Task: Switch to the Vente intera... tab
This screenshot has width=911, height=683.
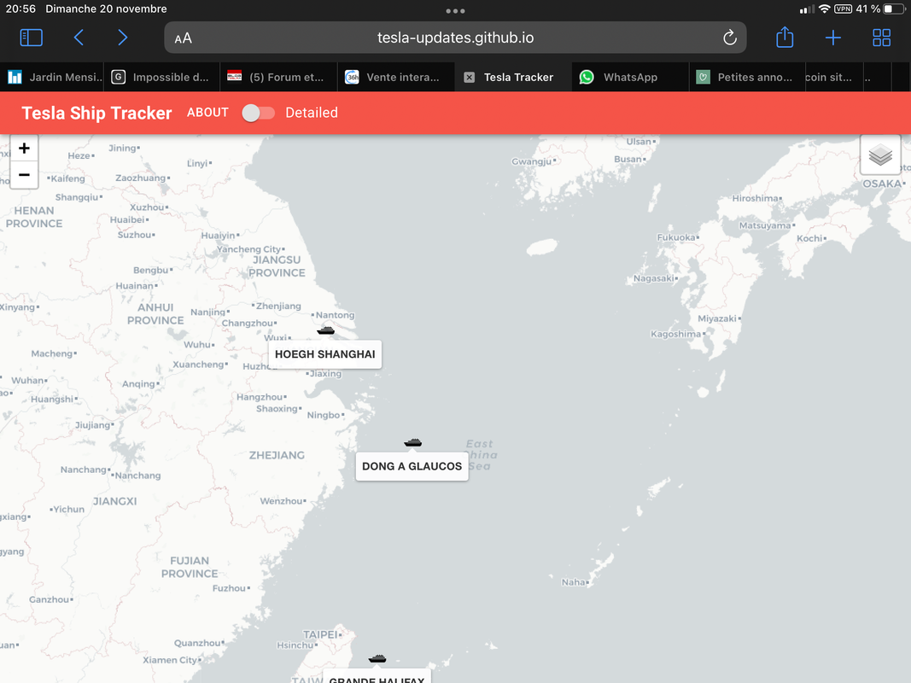Action: 395,77
